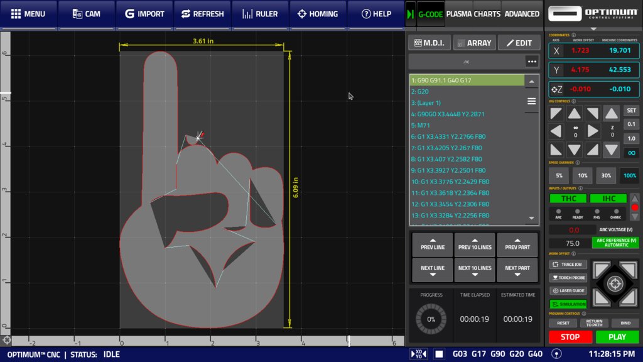Click PREV PART button
Image resolution: width=643 pixels, height=362 pixels.
517,244
